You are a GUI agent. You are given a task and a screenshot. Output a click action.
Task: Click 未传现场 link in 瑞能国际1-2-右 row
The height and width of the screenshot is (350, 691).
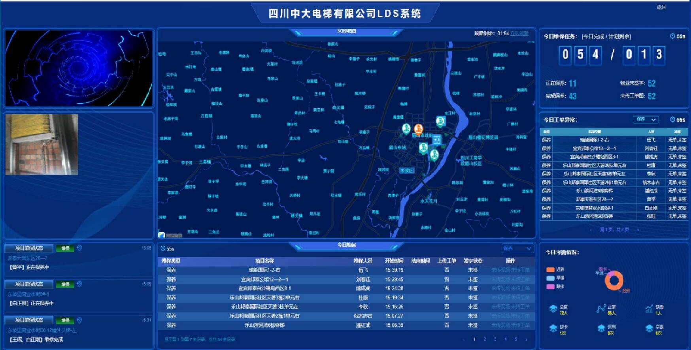coord(501,270)
